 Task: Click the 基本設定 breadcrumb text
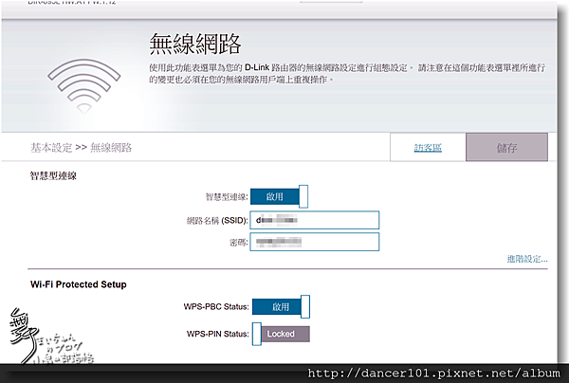(x=51, y=148)
